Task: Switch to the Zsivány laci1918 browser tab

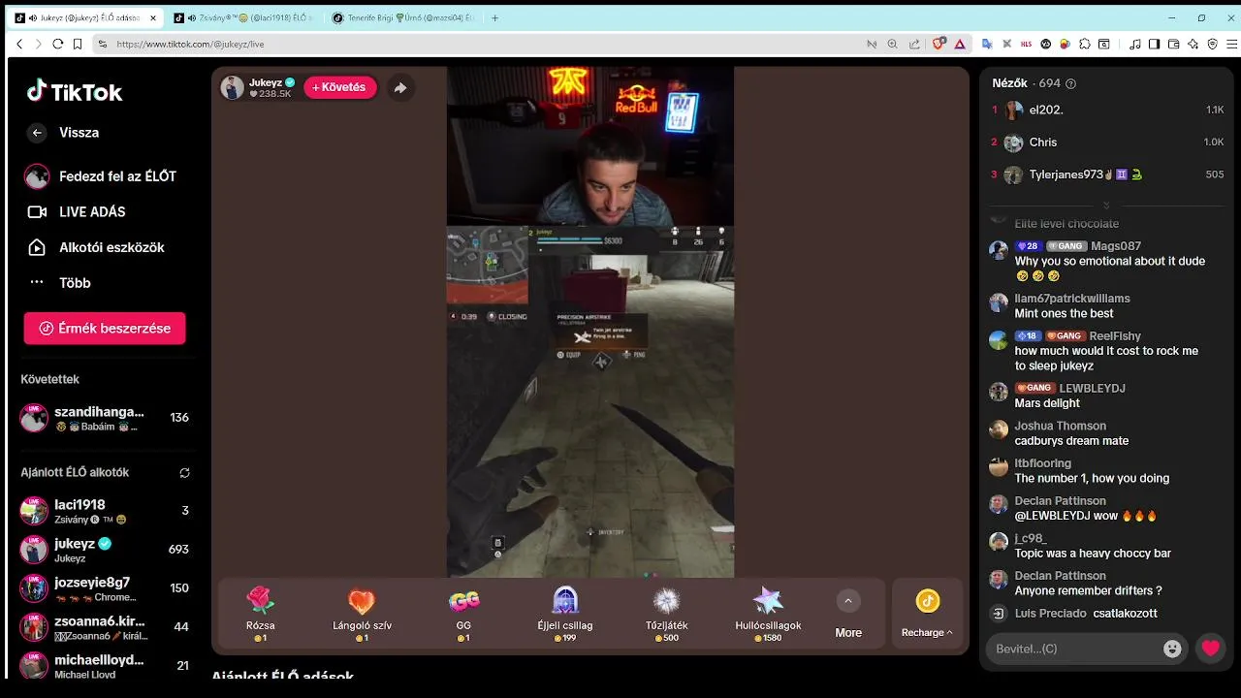Action: click(x=242, y=17)
